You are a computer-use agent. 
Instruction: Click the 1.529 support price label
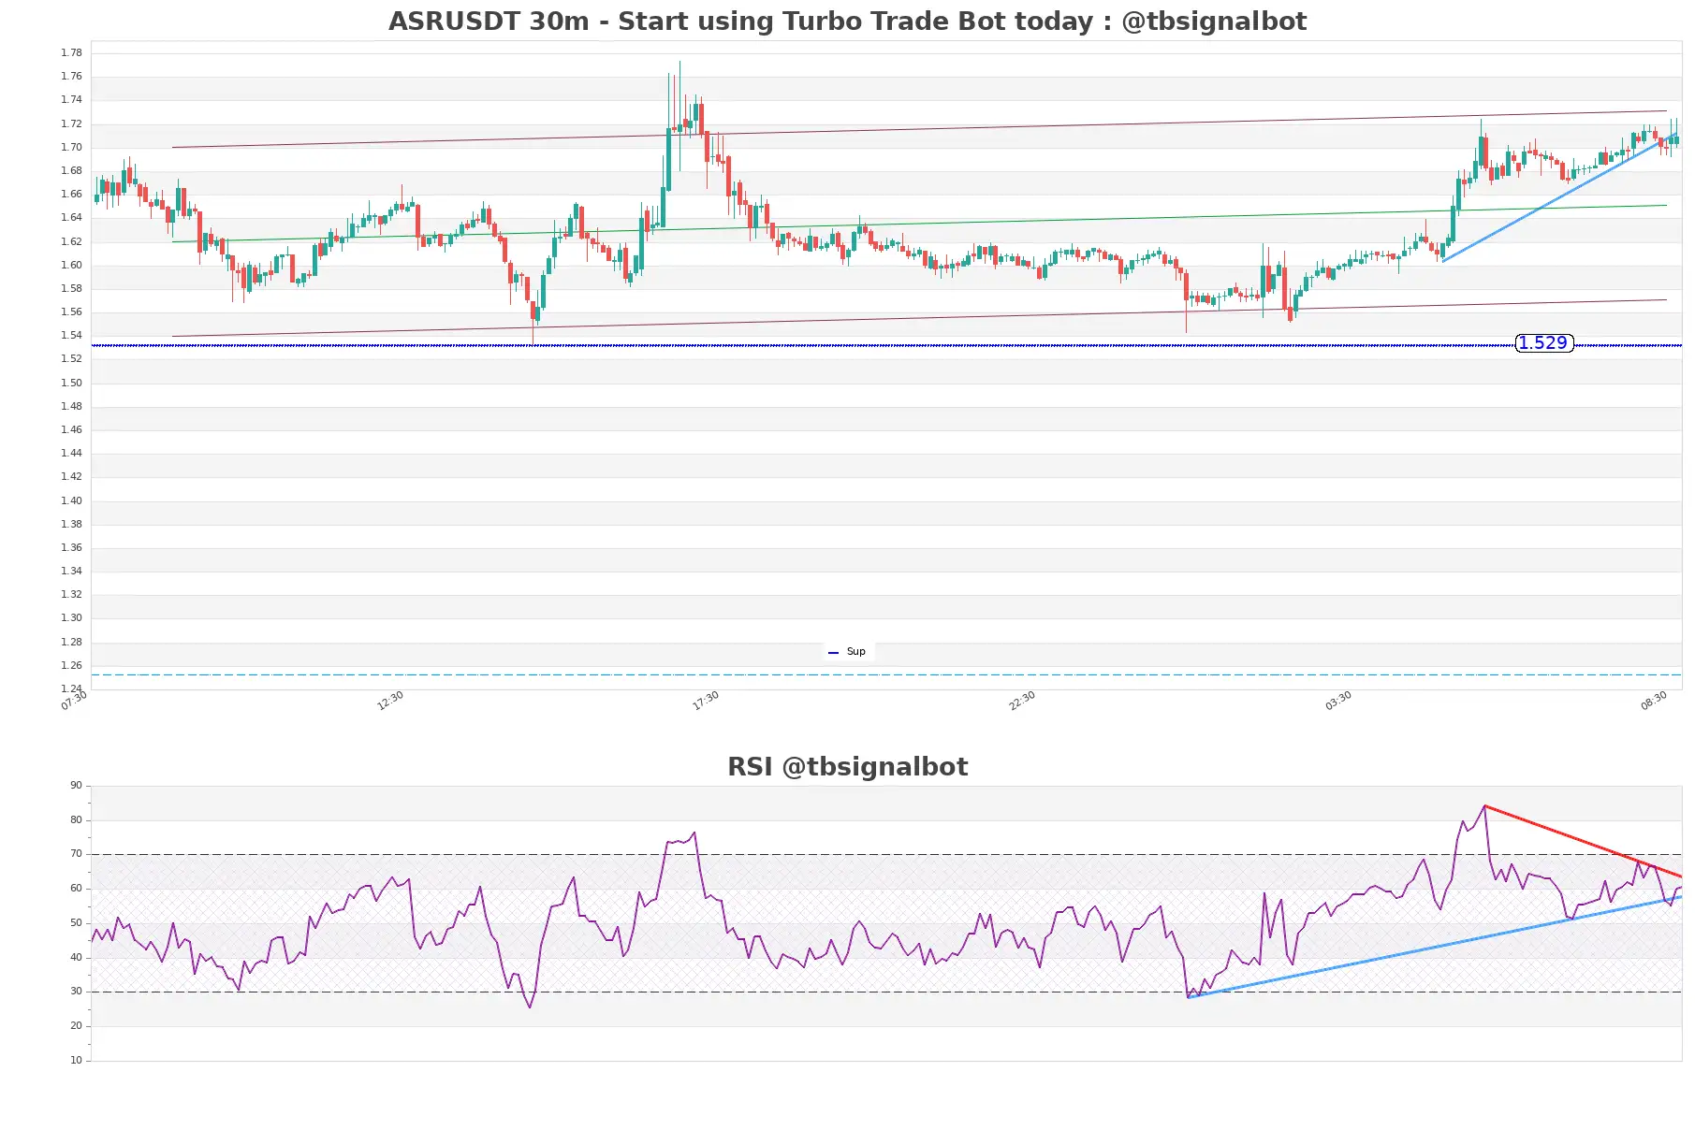1543,343
